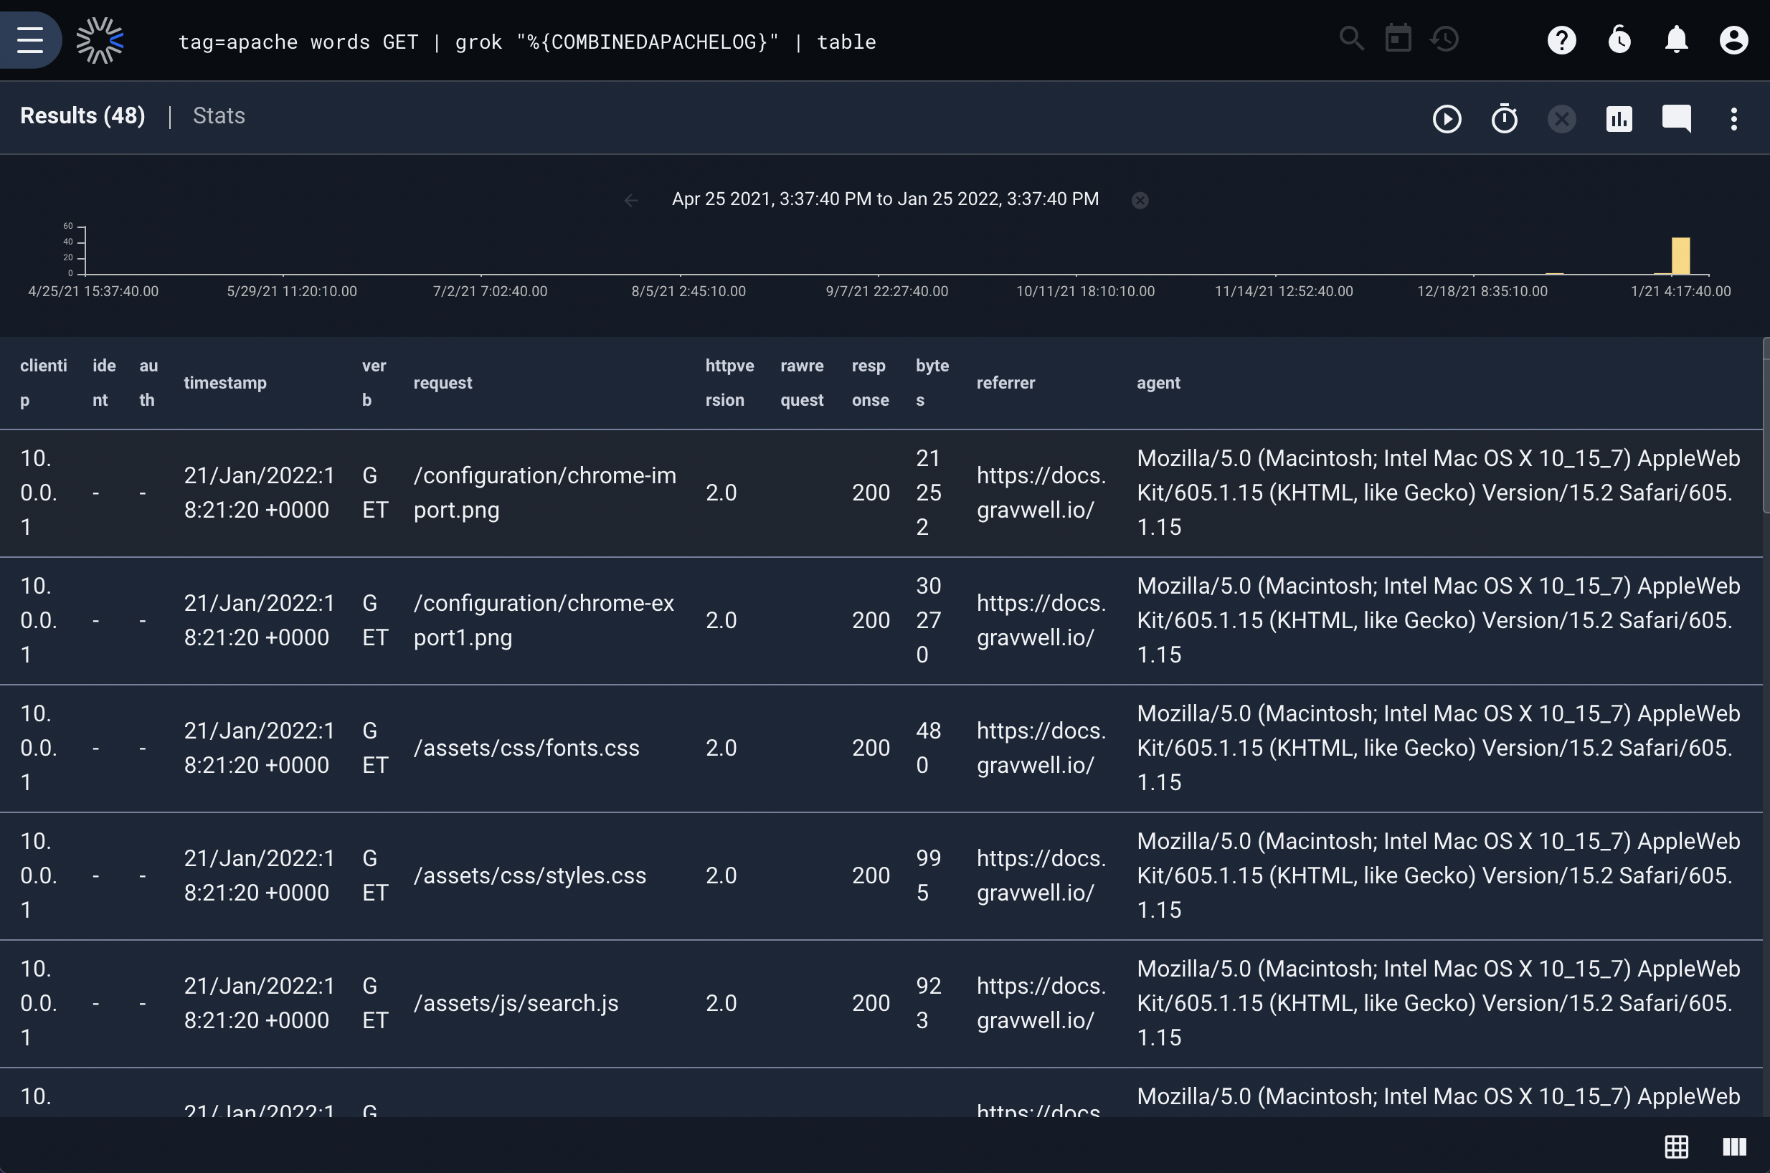Open notifications bell
Screen dimensions: 1770x1173
(x=1677, y=39)
